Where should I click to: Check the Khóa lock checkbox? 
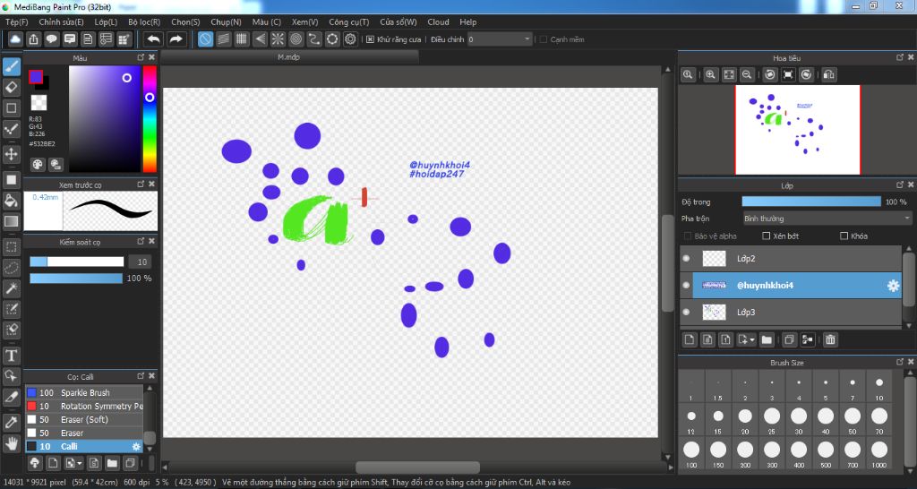coord(844,236)
